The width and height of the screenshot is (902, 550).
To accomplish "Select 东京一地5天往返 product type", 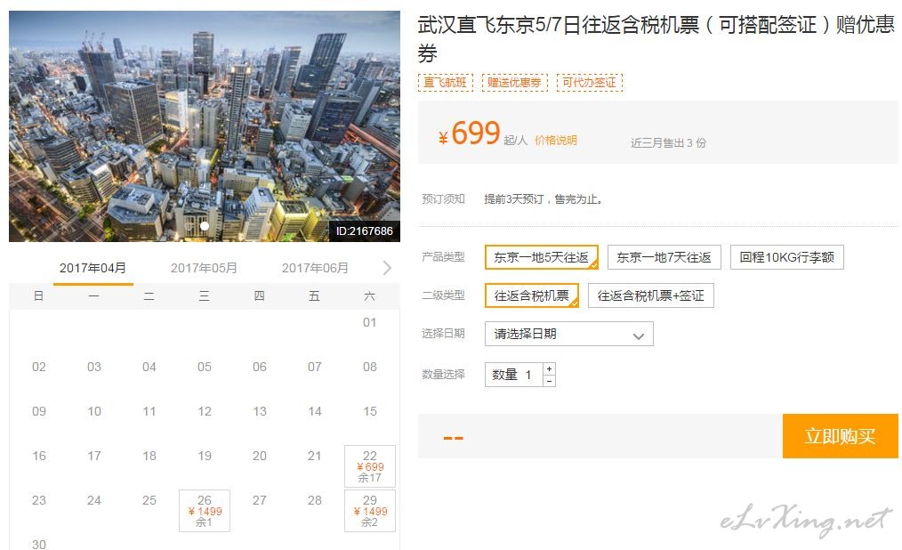I will tap(542, 257).
